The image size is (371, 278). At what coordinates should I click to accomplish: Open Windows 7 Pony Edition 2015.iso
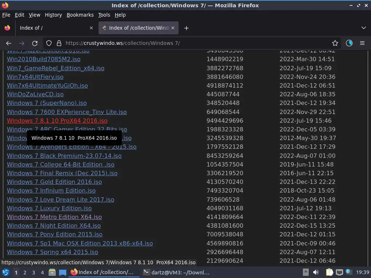[x=55, y=235]
